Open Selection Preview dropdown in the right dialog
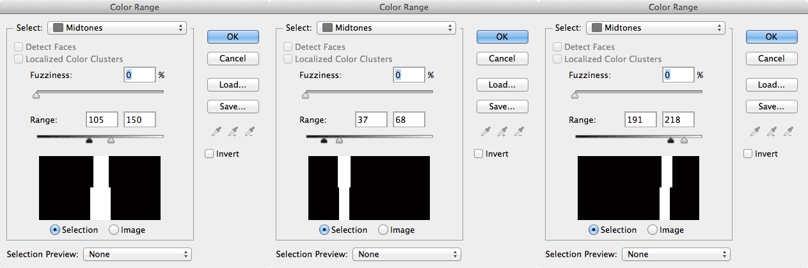Screen dimensions: 808x268 pyautogui.click(x=676, y=254)
